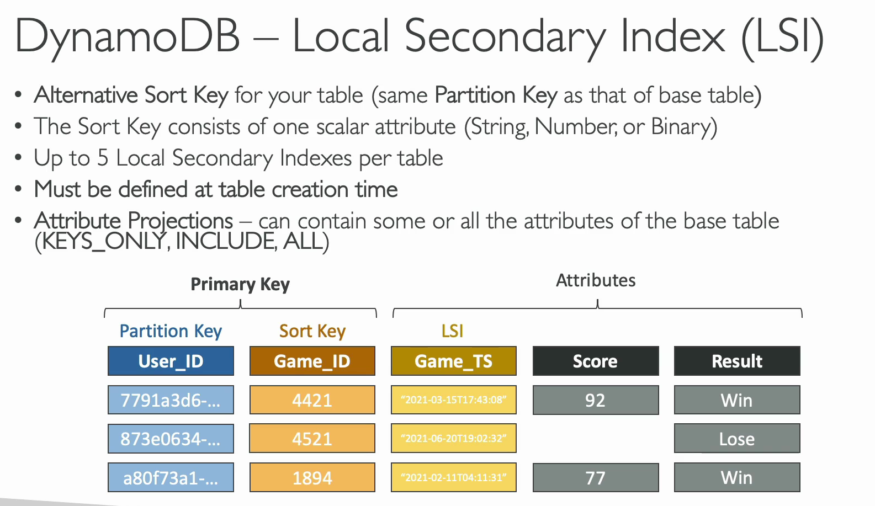Viewport: 875px width, 506px height.
Task: Select the Game_TS header box
Action: (453, 361)
